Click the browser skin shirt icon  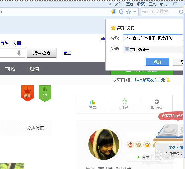[175, 4]
